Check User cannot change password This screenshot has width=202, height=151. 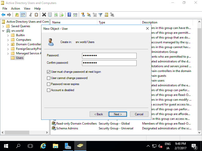point(48,78)
